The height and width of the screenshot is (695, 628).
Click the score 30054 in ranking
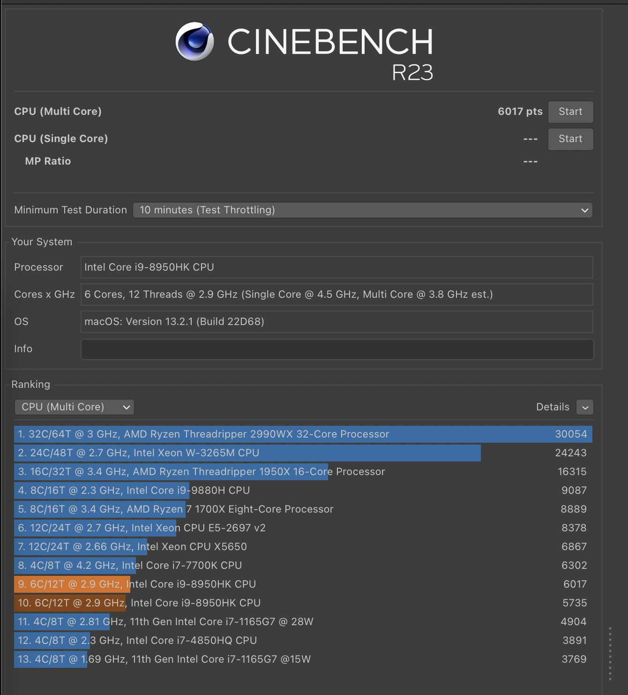(x=571, y=434)
